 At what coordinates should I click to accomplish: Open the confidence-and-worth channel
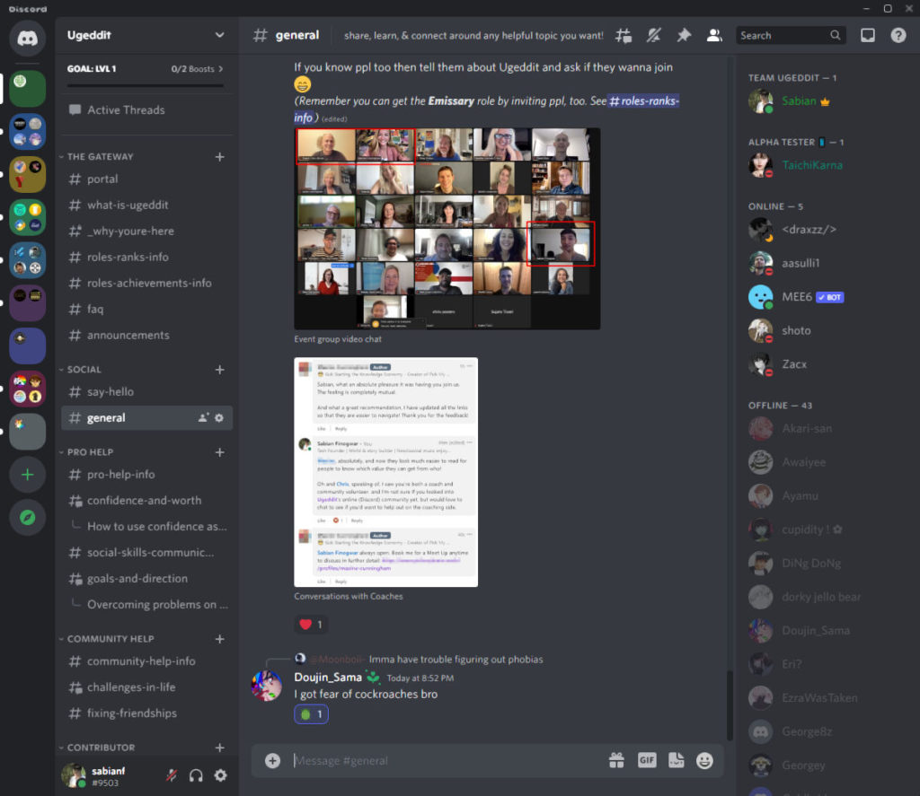pos(146,500)
